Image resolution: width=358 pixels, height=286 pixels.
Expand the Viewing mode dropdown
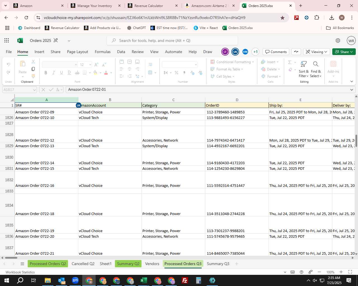pos(316,52)
